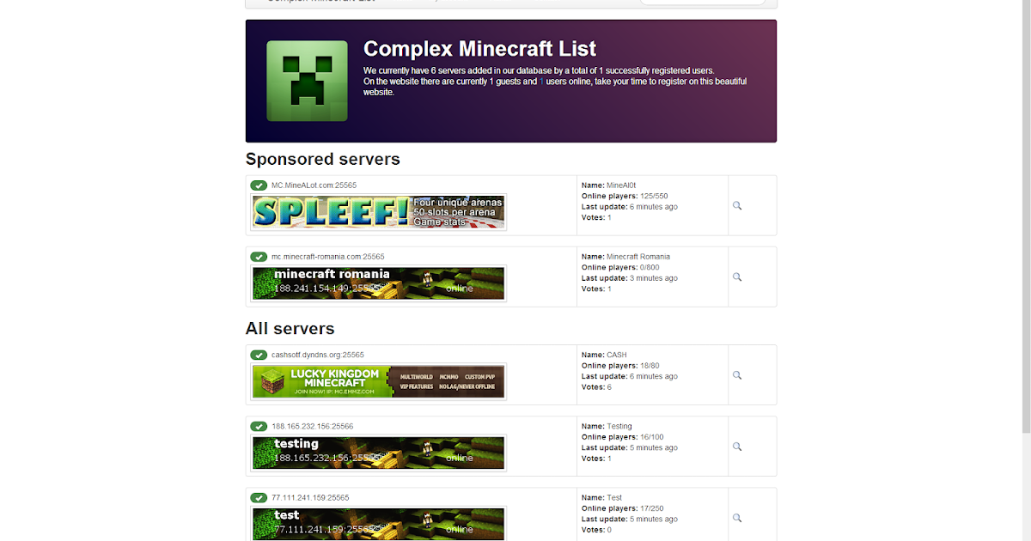
Task: Open the SPLEEF! server banner
Action: click(x=379, y=212)
